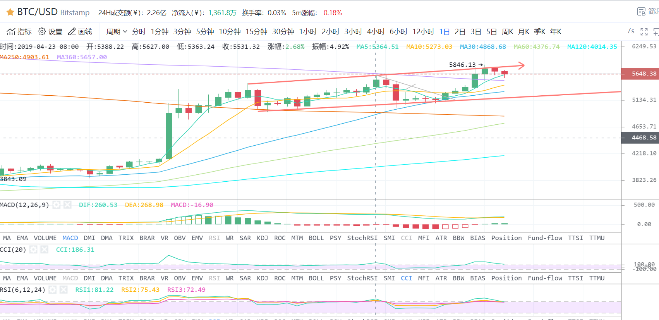Click the 4468.58 crosshair price label
Screen dimensions: 659x320
point(640,138)
